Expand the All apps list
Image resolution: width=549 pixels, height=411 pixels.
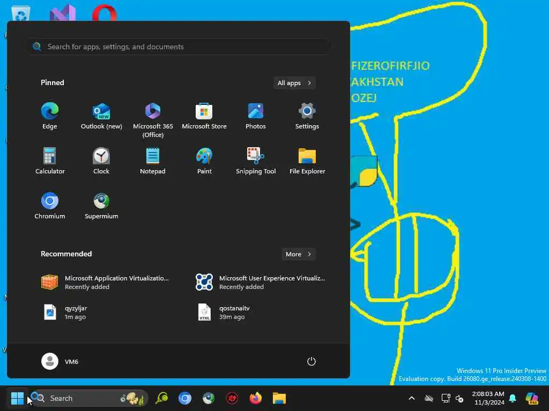294,83
